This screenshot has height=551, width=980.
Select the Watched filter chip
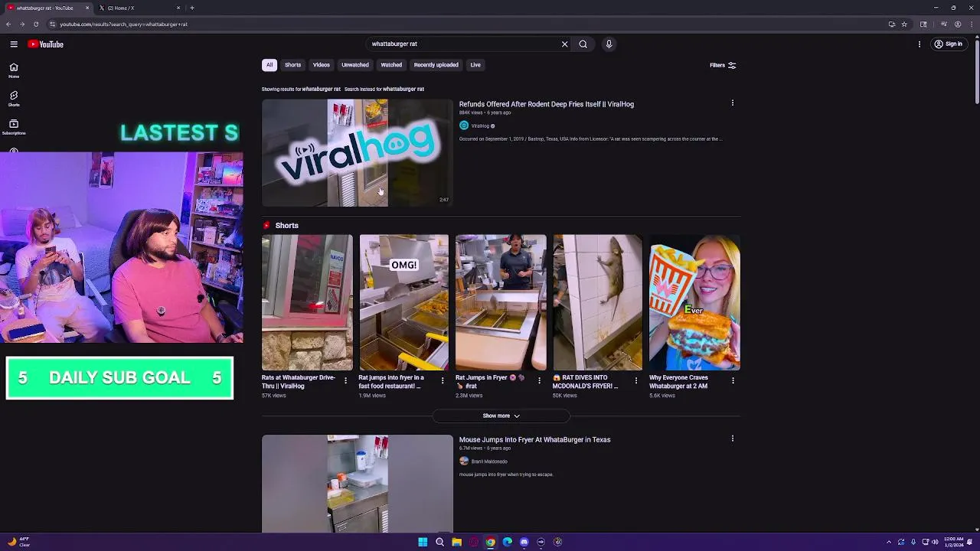pyautogui.click(x=391, y=65)
